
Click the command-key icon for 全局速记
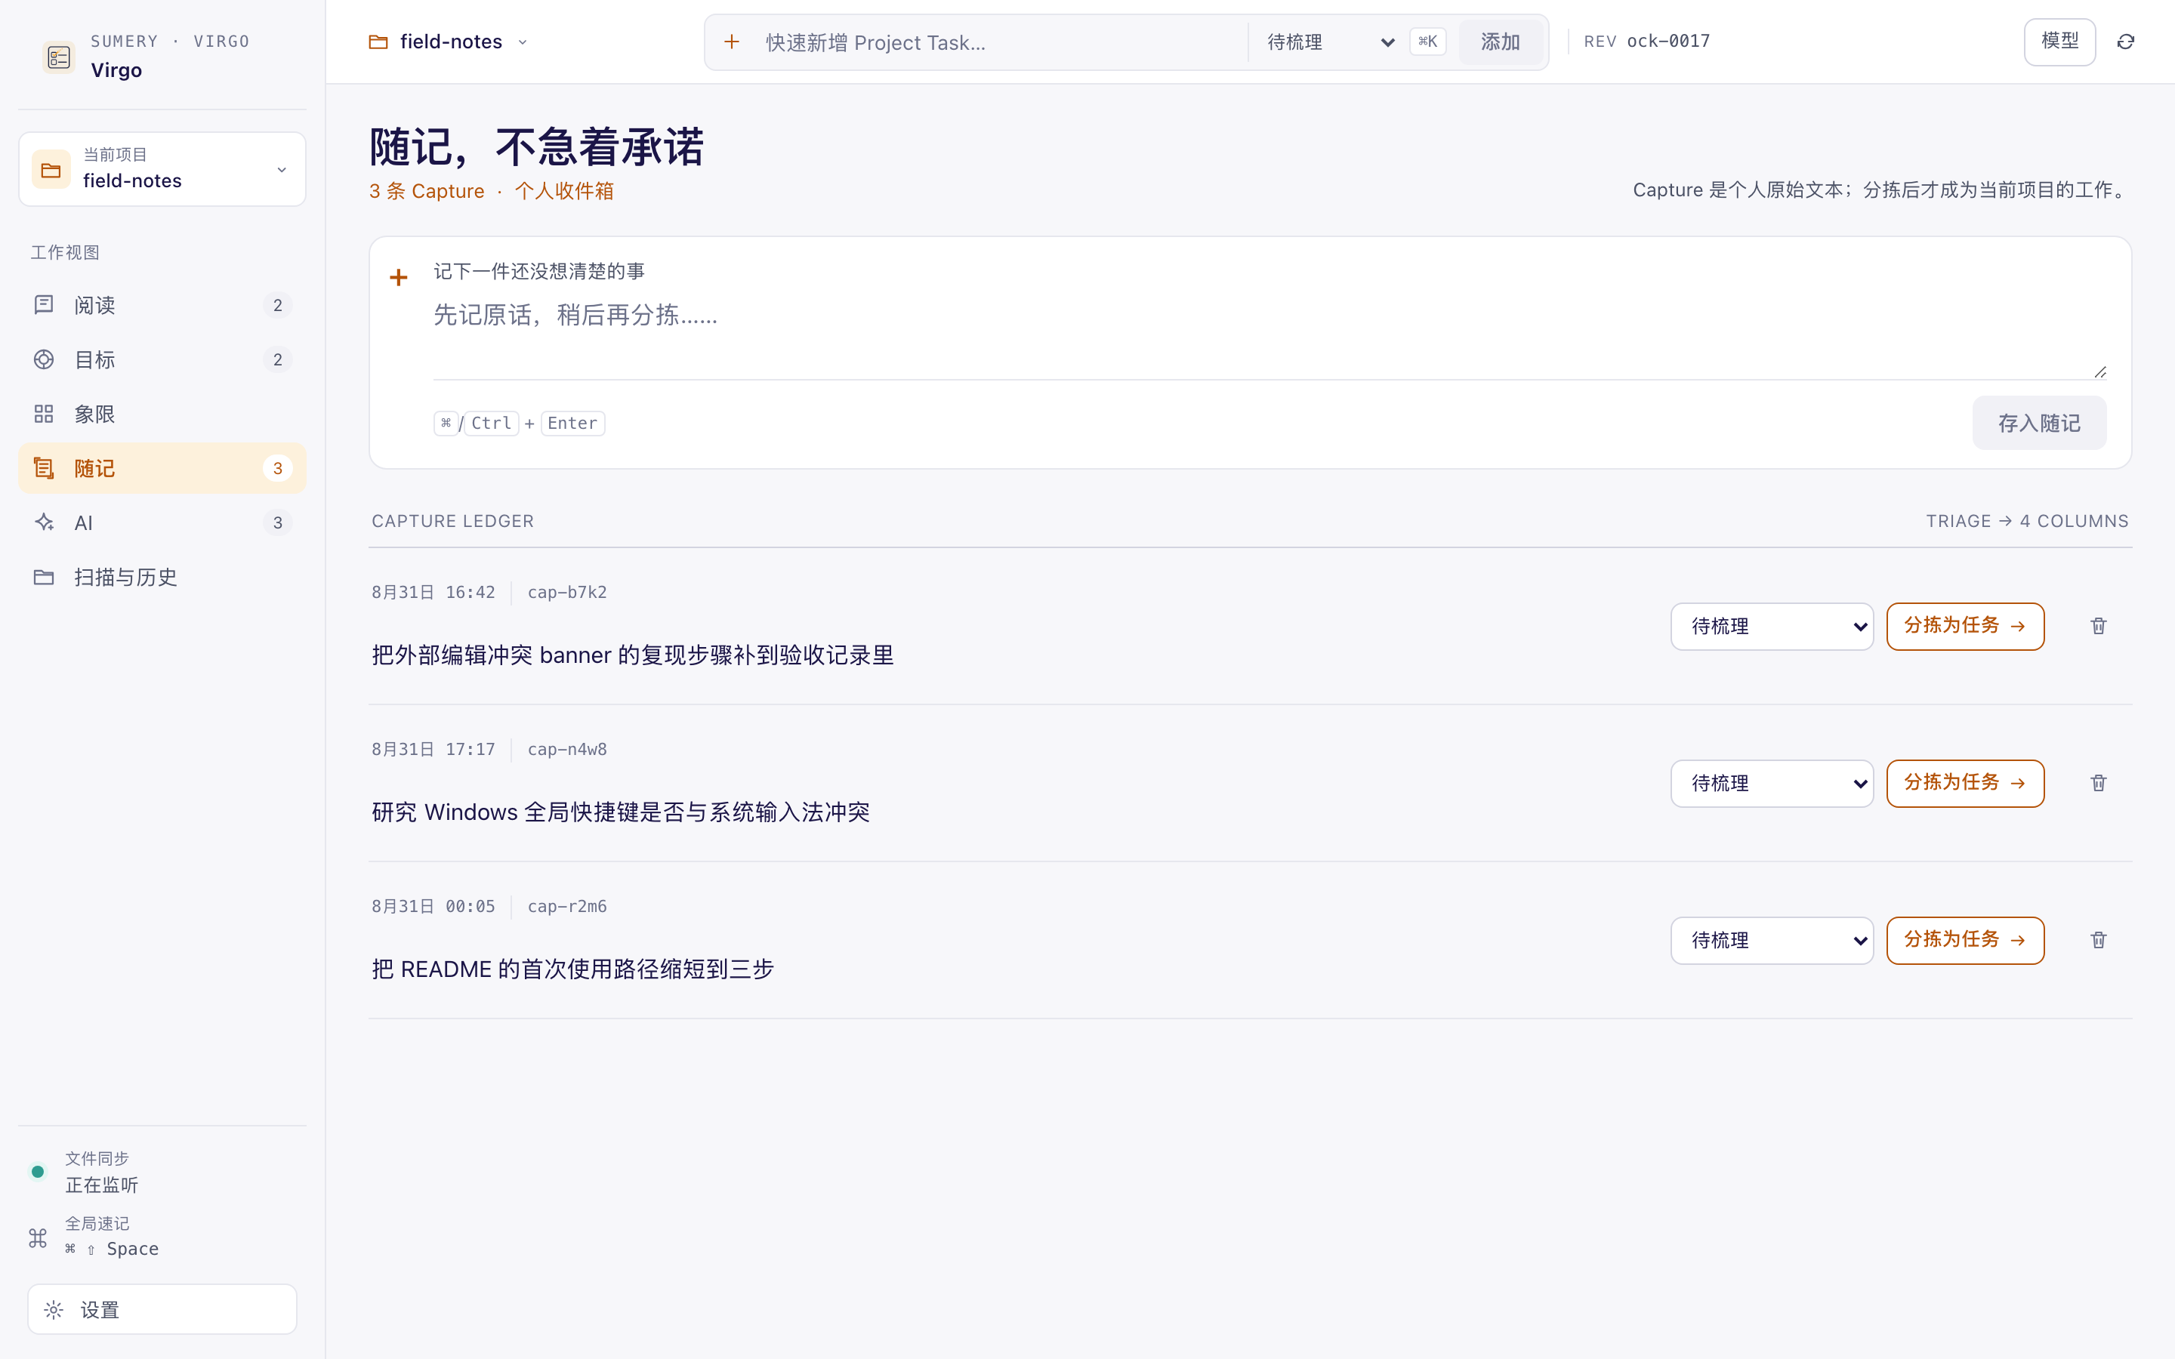click(38, 1237)
